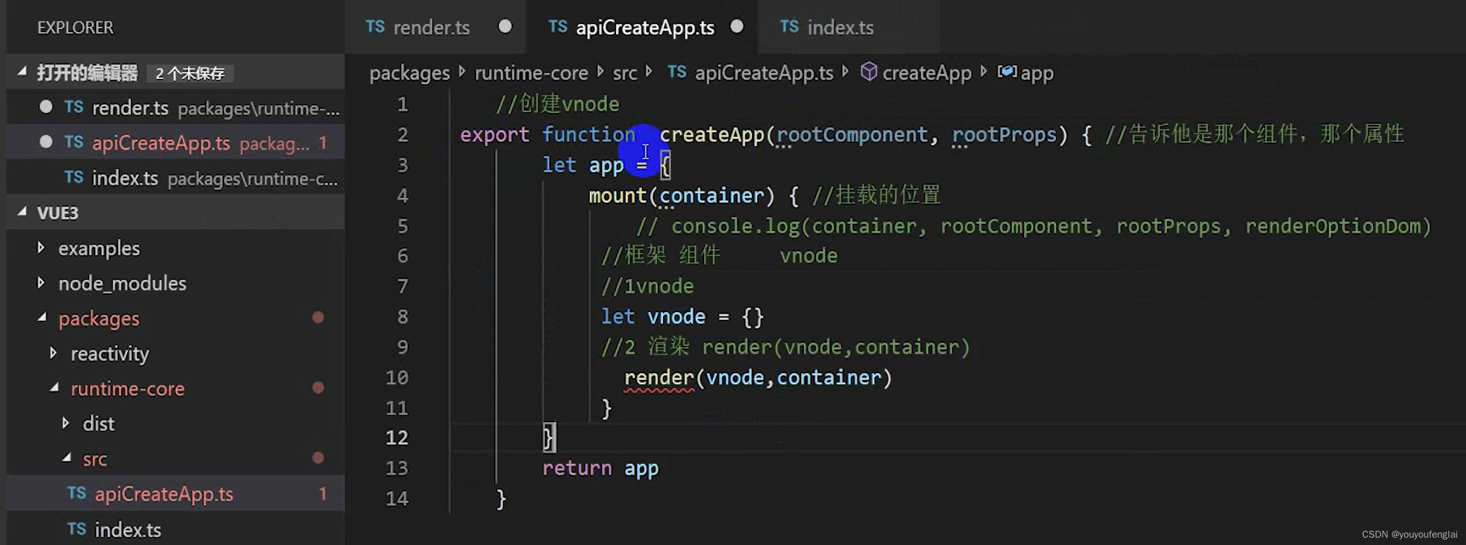Expand the reactivity folder
Image resolution: width=1466 pixels, height=545 pixels.
coord(53,353)
